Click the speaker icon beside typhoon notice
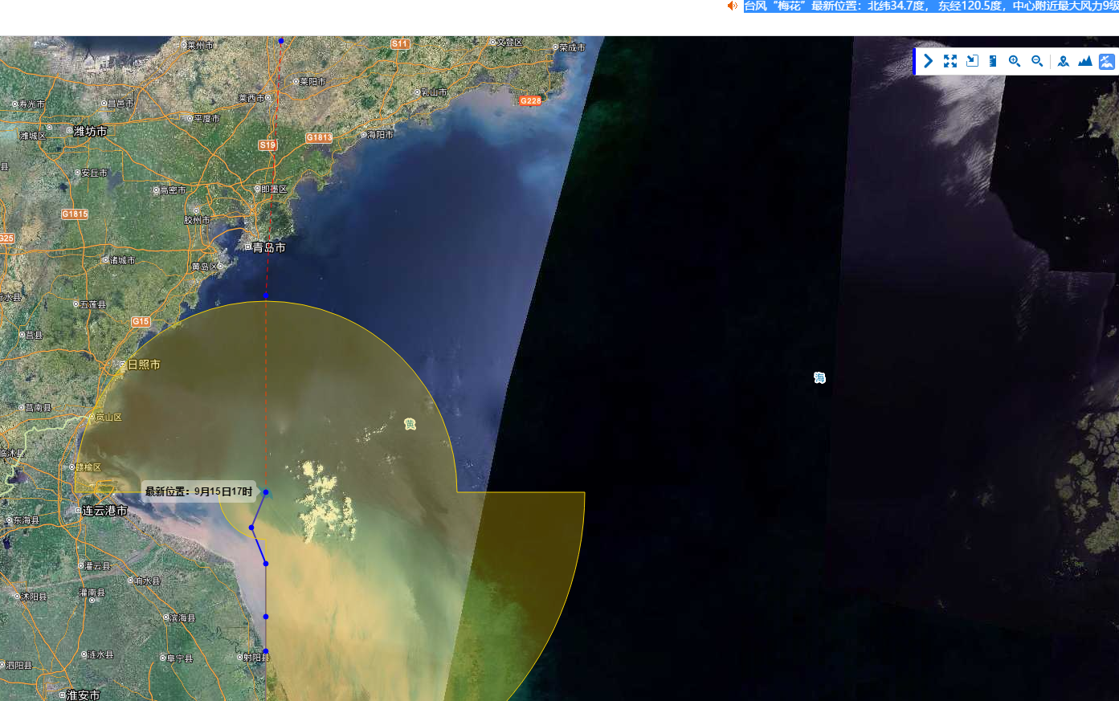Image resolution: width=1119 pixels, height=701 pixels. (732, 6)
